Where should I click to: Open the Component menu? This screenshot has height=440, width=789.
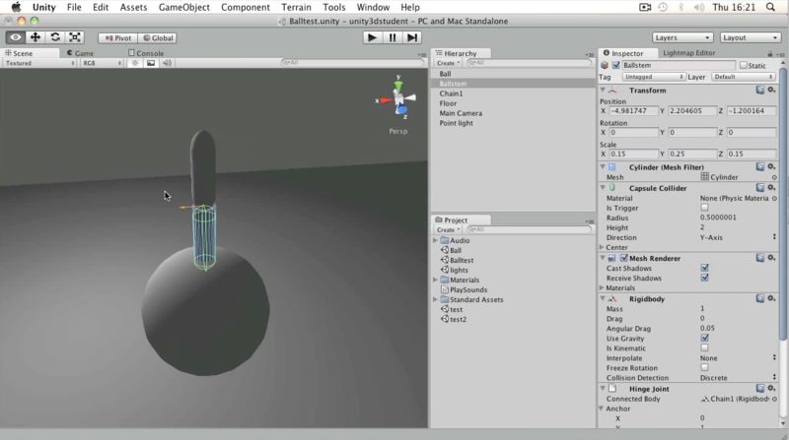(245, 7)
